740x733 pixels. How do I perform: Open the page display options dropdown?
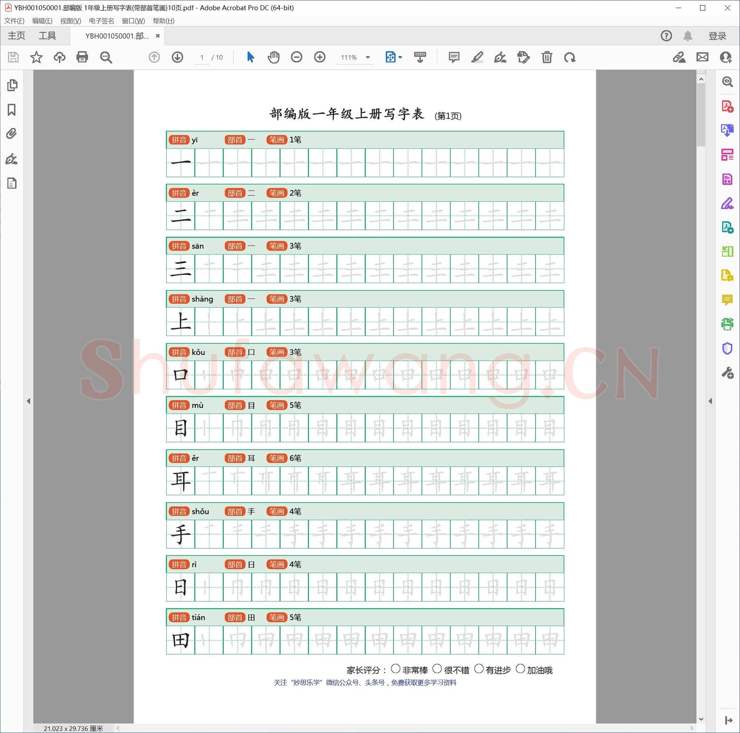[400, 57]
